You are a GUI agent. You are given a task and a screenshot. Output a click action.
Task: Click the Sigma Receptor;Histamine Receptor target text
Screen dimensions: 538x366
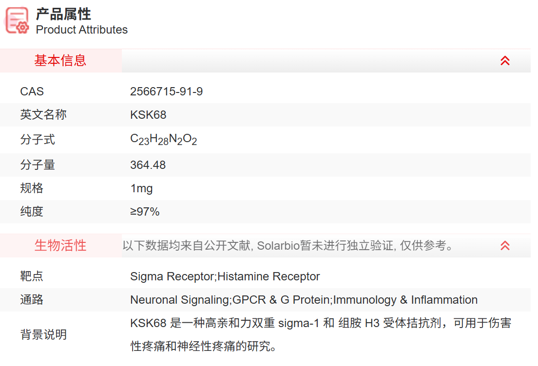[225, 276]
